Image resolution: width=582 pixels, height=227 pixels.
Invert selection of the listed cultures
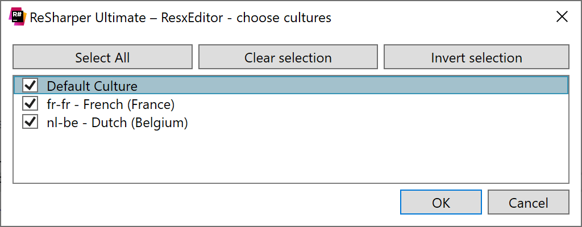[x=476, y=57]
